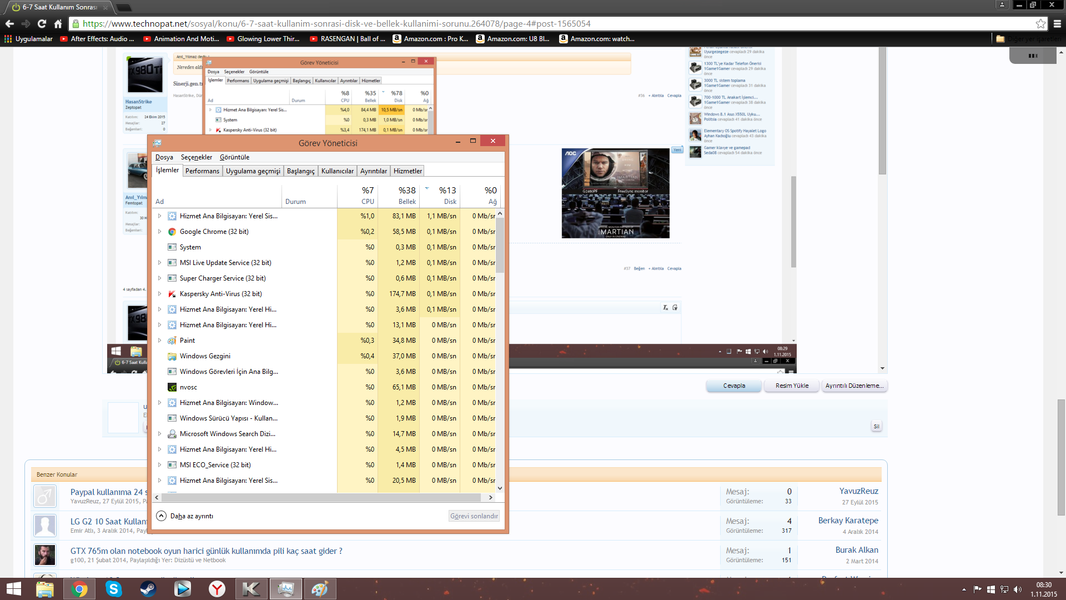The height and width of the screenshot is (600, 1066).
Task: Expand the first Hizmet Ana Bilgisayarı row
Action: coord(160,216)
